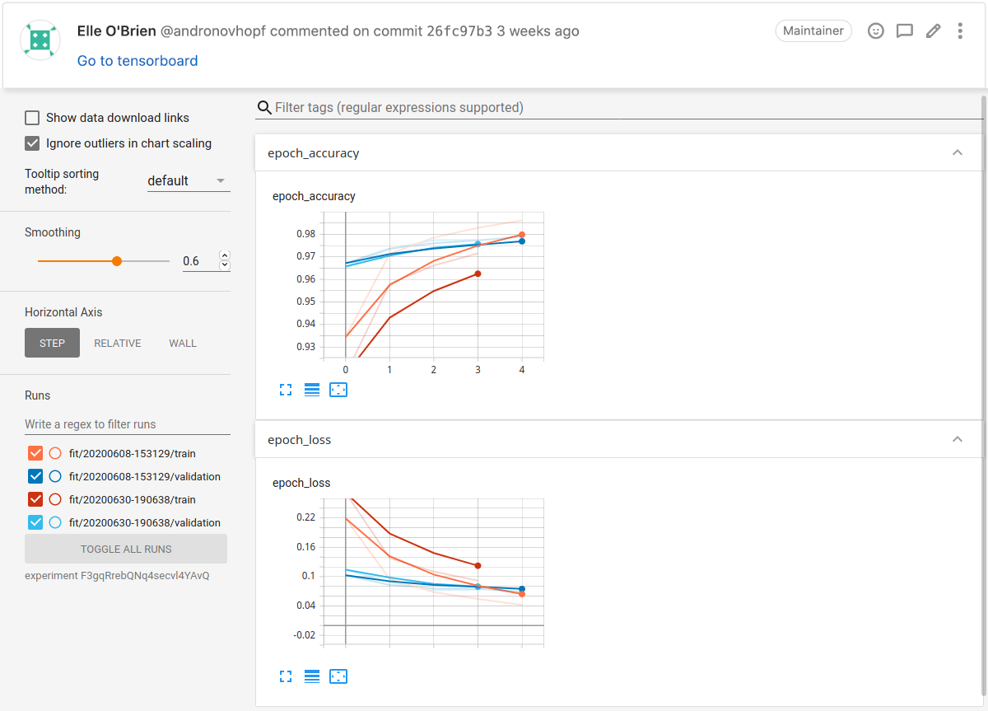Focus the regex run filter field
This screenshot has width=988, height=711.
point(128,424)
